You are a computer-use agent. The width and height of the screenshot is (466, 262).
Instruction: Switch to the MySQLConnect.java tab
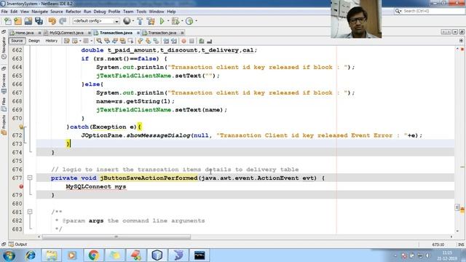click(66, 33)
